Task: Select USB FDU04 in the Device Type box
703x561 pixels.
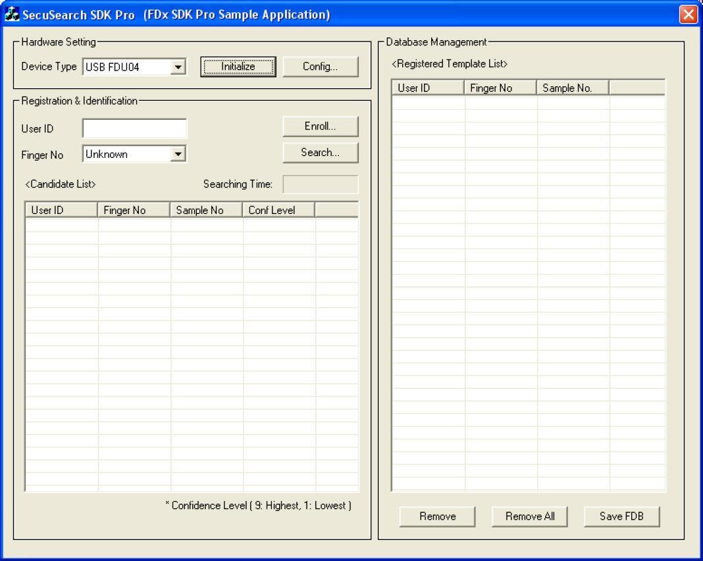Action: coord(125,67)
